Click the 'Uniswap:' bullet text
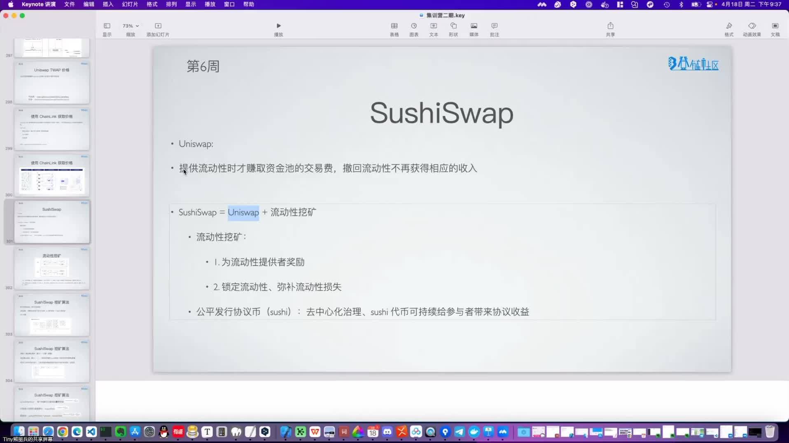The image size is (789, 443). click(196, 144)
